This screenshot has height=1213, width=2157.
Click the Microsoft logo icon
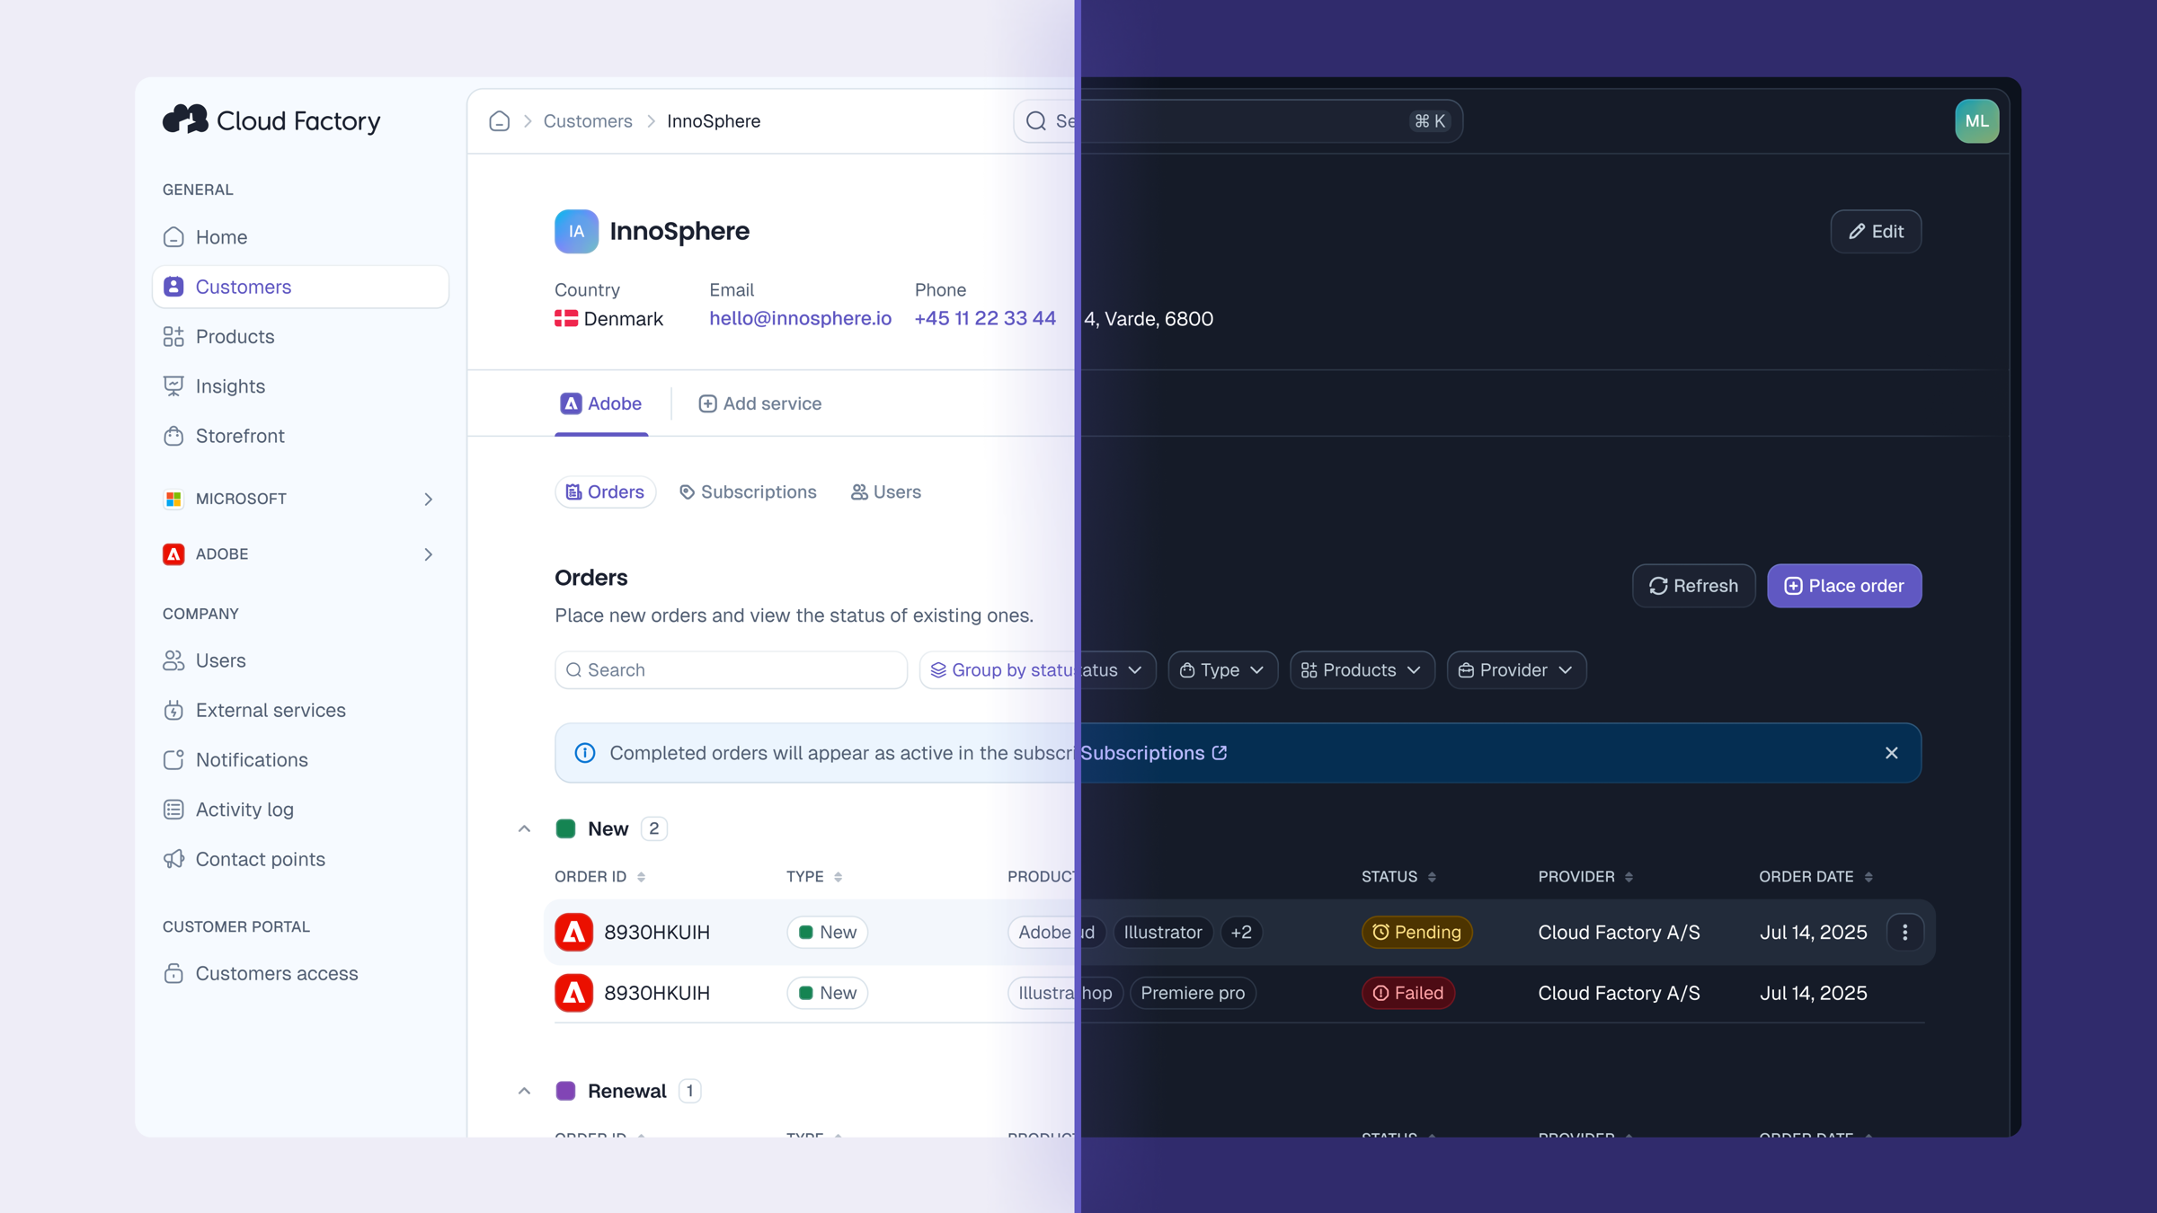point(173,499)
